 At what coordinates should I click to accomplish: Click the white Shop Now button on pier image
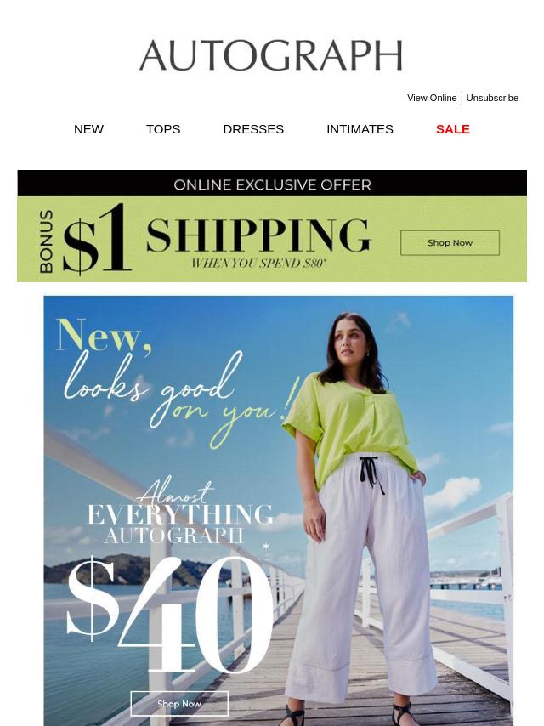179,704
